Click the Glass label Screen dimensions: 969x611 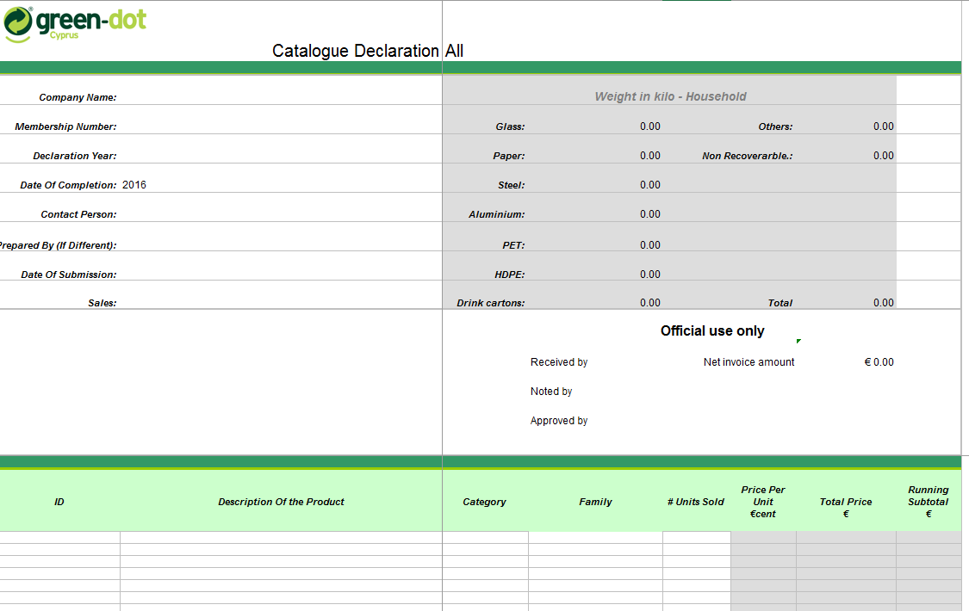[x=511, y=127]
